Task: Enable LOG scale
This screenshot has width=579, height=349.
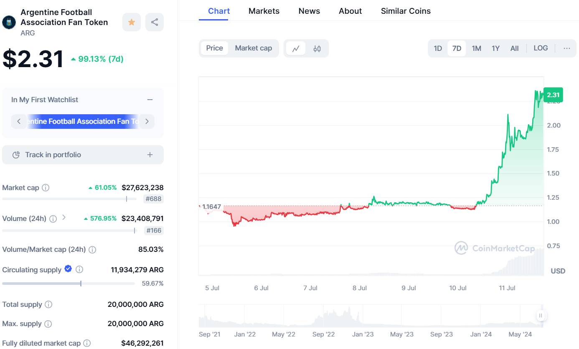Action: point(541,48)
